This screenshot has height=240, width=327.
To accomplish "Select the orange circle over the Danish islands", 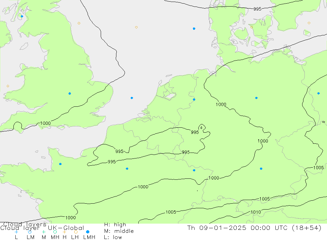I will (251, 27).
